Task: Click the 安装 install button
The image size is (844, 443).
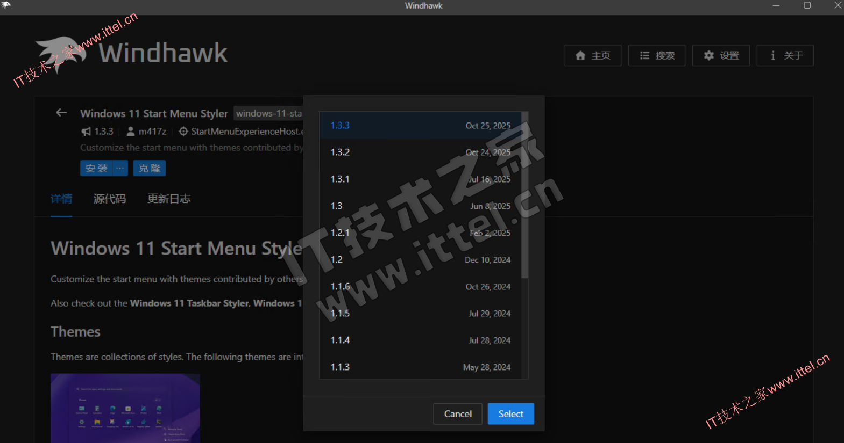Action: [x=96, y=168]
